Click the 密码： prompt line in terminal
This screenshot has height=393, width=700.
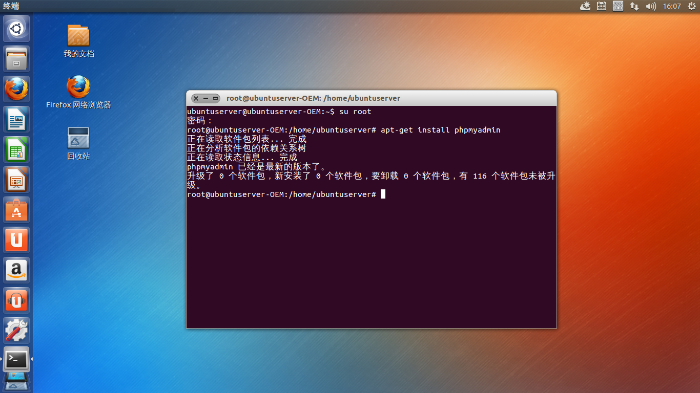pyautogui.click(x=200, y=121)
